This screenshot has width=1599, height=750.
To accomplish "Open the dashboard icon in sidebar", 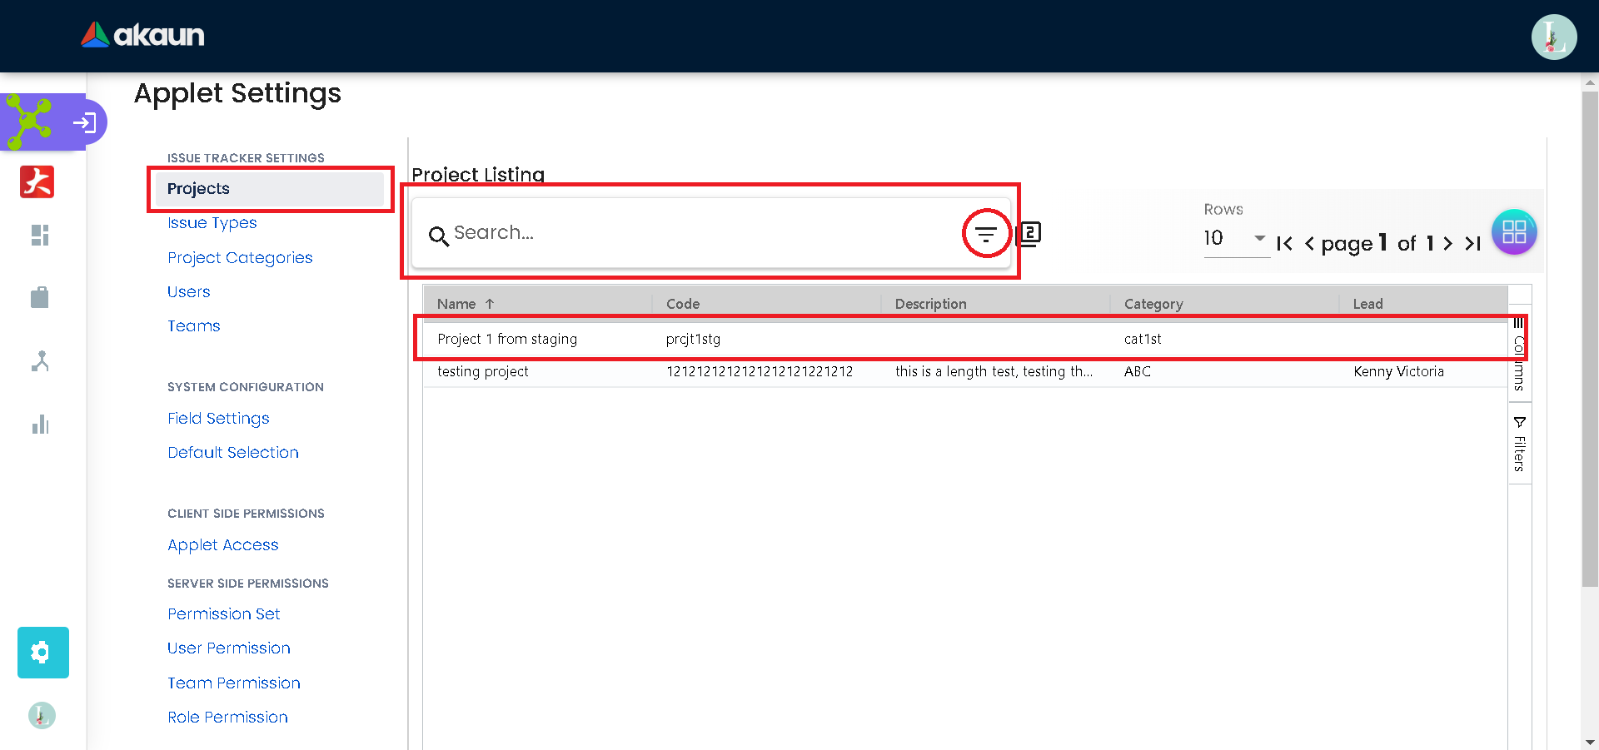I will pos(40,236).
